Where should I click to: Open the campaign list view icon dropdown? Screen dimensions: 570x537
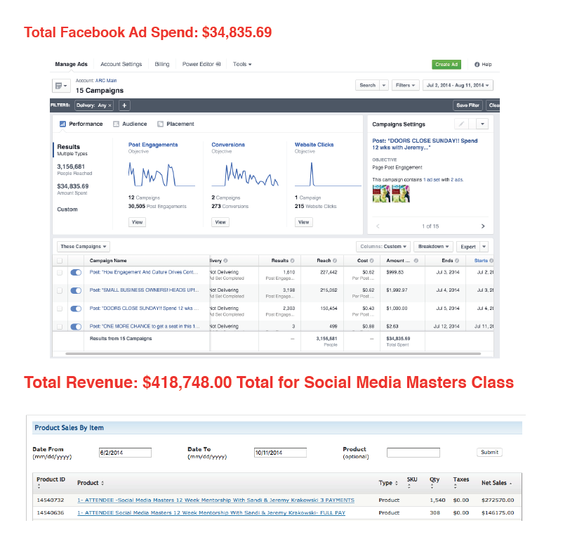[x=60, y=86]
